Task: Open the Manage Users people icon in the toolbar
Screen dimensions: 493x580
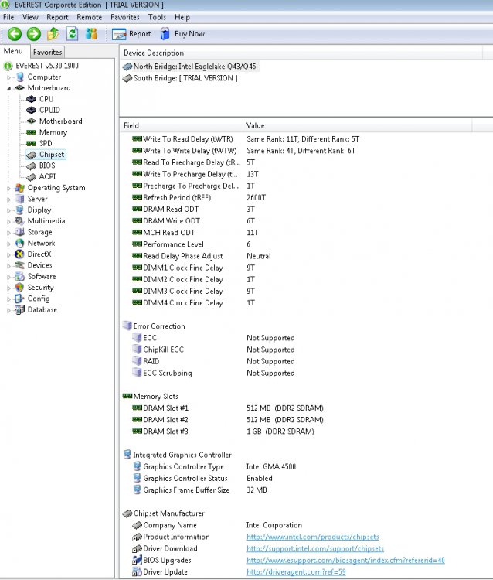Action: (91, 34)
